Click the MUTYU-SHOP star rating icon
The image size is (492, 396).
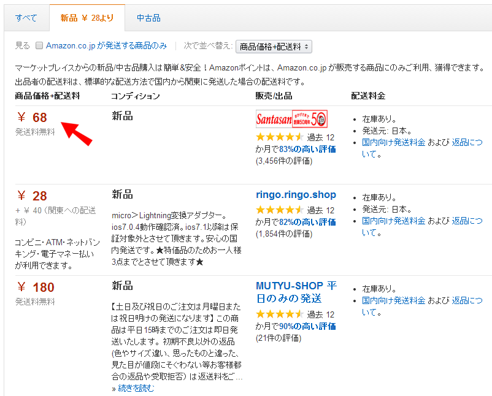(280, 314)
